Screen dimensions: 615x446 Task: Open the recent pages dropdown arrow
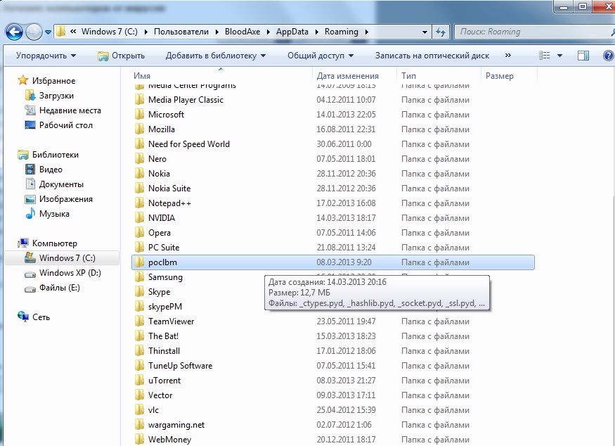(x=48, y=32)
